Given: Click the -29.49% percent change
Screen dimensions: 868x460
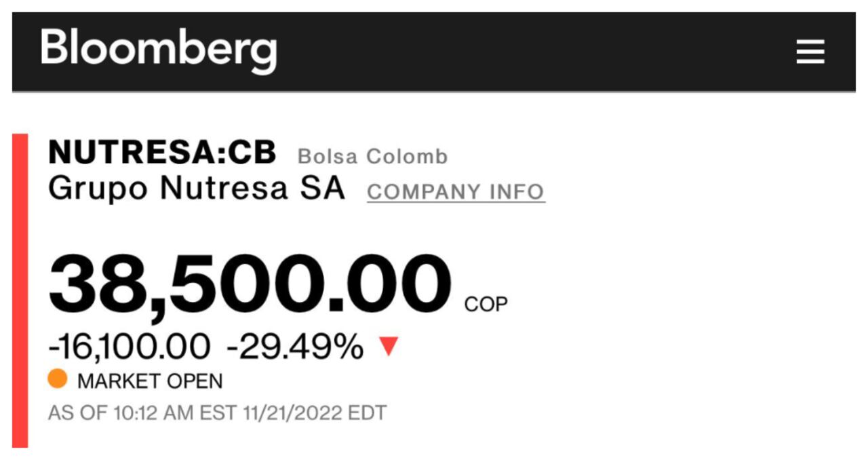Looking at the screenshot, I should tap(295, 347).
